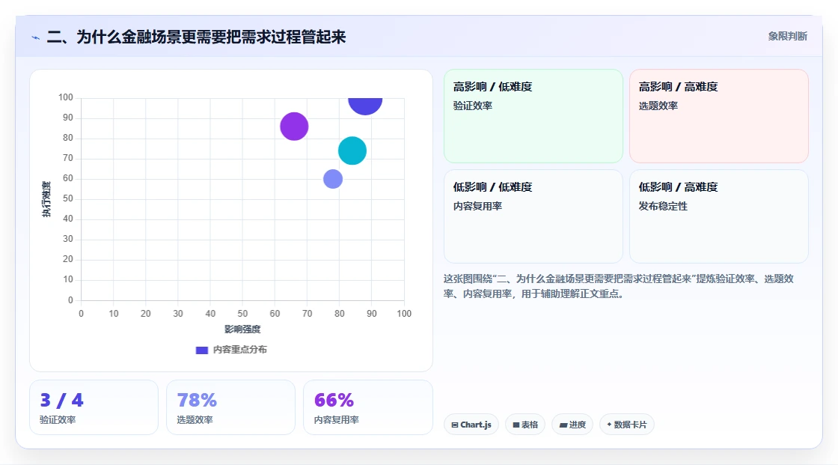This screenshot has width=838, height=465.
Task: Click the teal bubble in the chart
Action: 352,151
